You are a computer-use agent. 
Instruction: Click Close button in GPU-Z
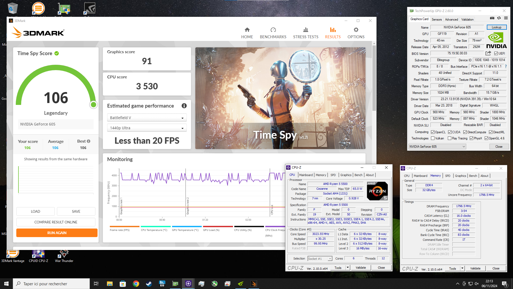pyautogui.click(x=499, y=147)
